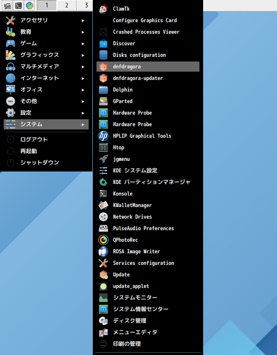
Task: Click the PulseAudio Preferences mixer icon
Action: [103, 228]
